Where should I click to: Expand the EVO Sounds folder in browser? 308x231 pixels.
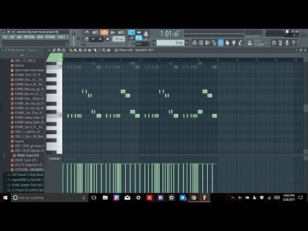pyautogui.click(x=26, y=175)
